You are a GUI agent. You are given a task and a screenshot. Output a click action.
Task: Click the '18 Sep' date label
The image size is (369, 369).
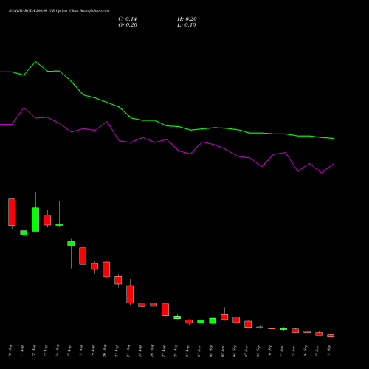point(329,351)
